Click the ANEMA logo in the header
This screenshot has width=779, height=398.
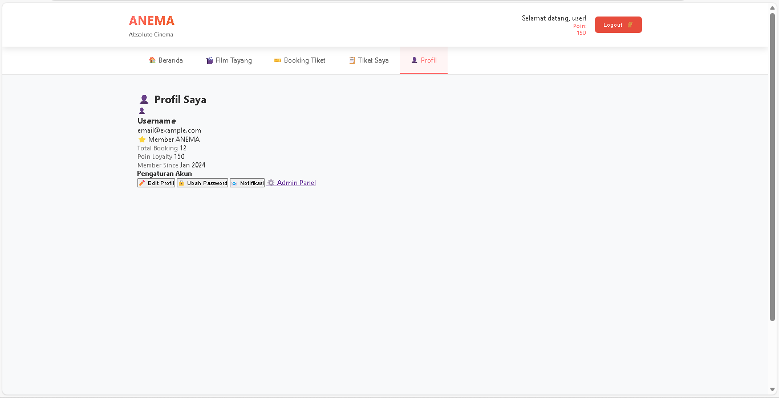click(x=152, y=20)
